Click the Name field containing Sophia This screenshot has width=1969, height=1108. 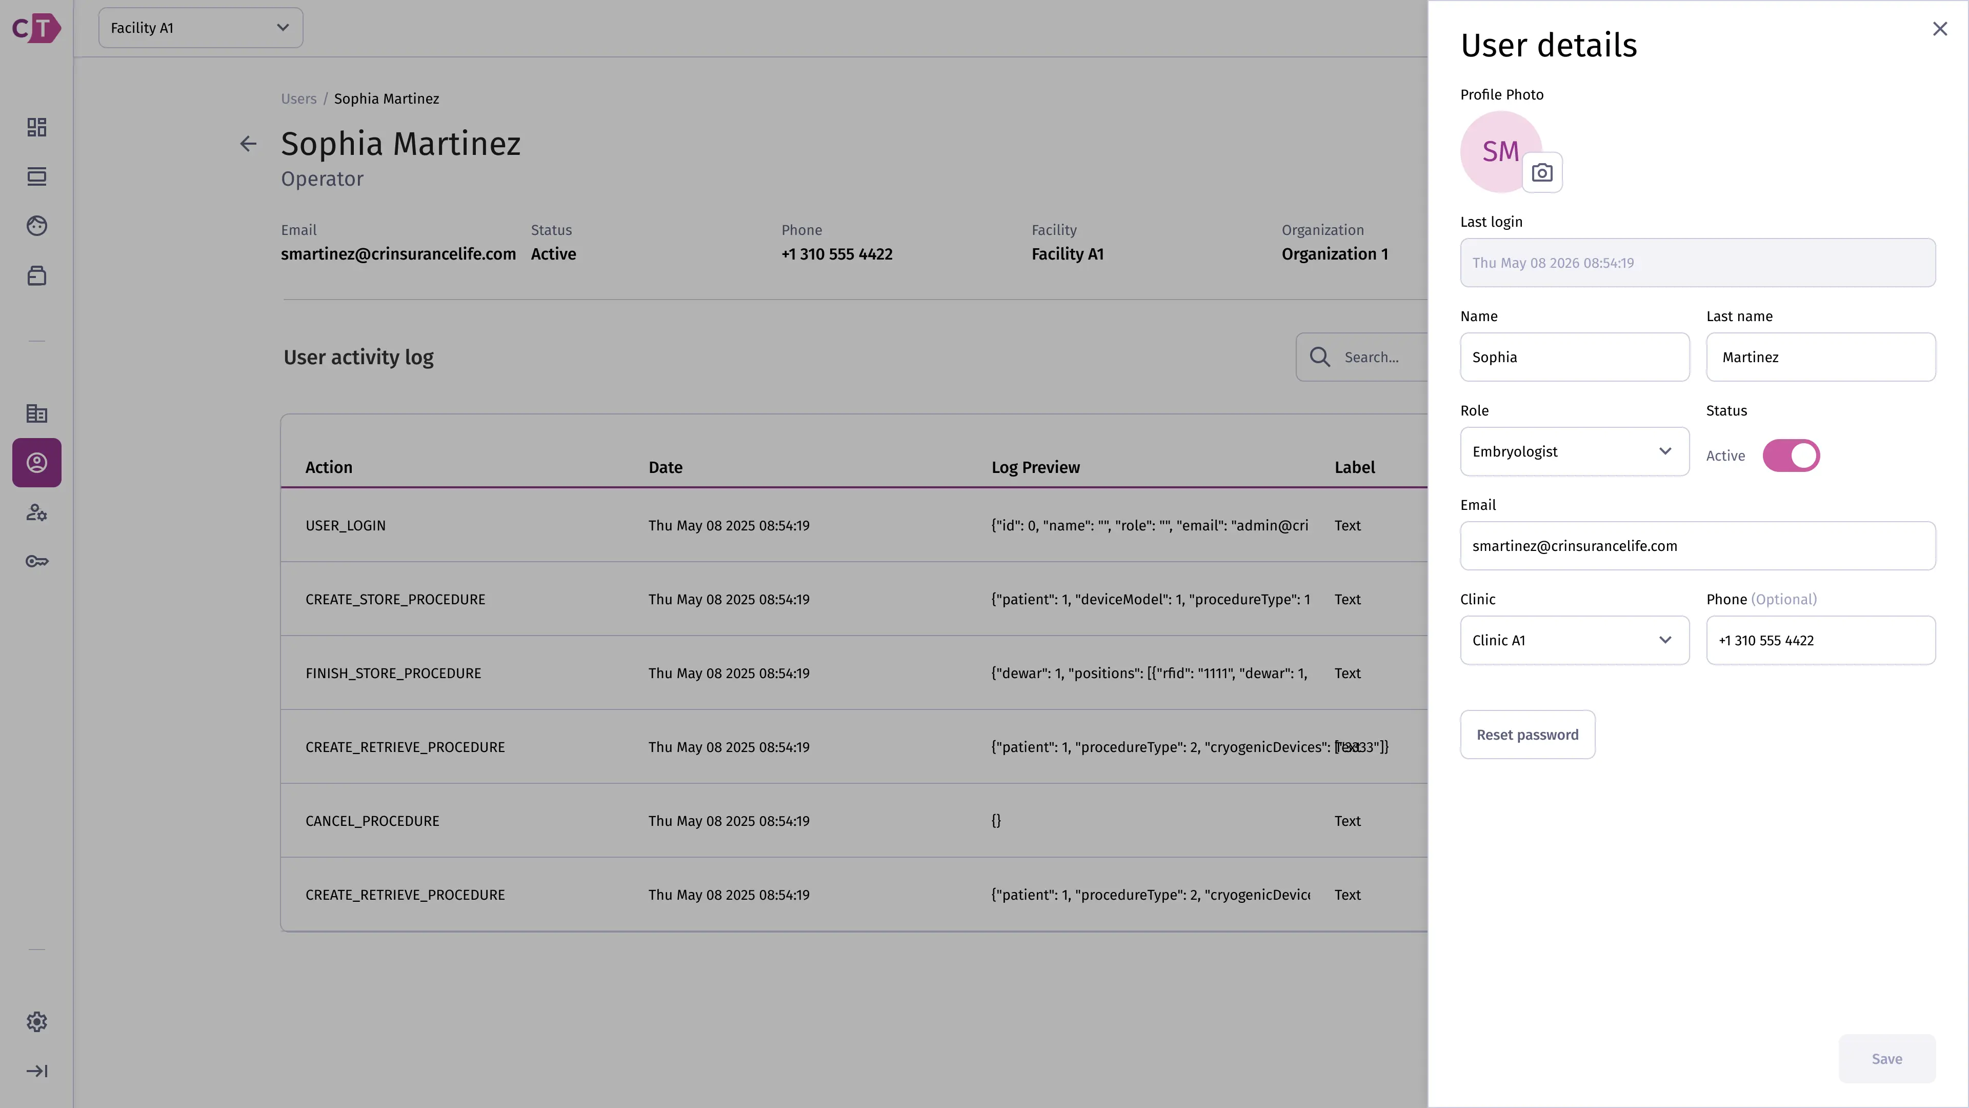tap(1575, 357)
